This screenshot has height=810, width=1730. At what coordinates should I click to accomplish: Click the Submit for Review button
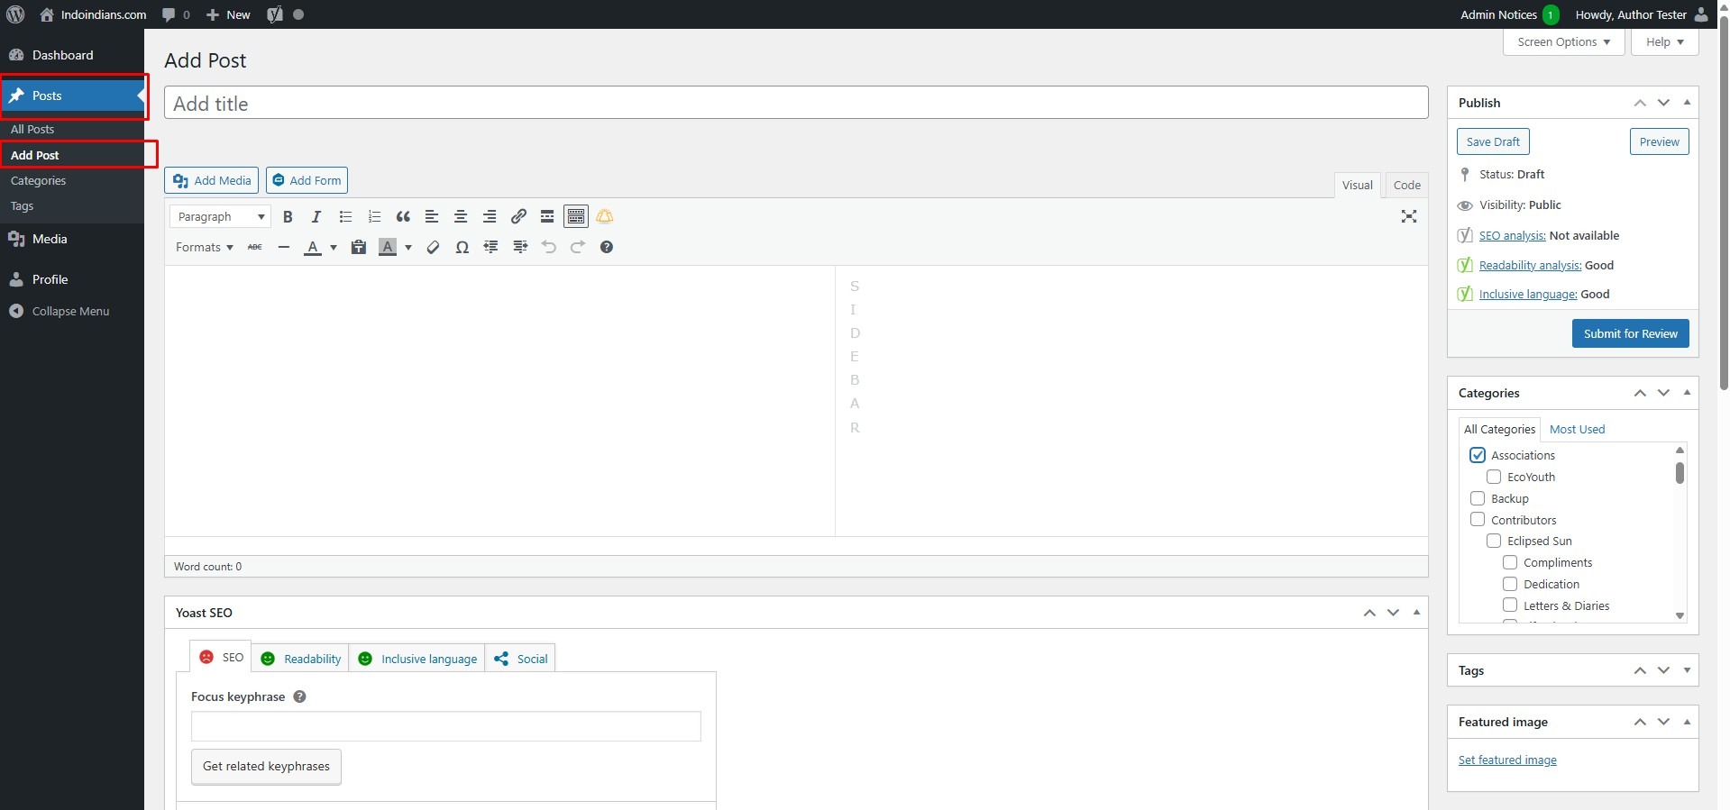(1630, 333)
